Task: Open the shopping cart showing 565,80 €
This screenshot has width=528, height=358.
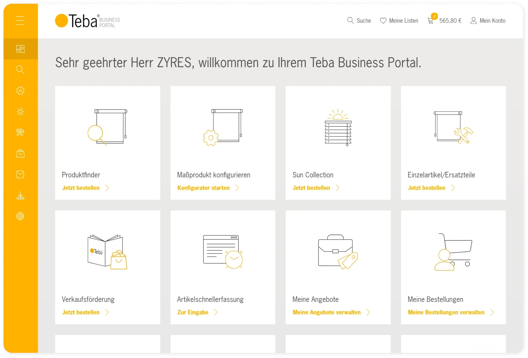Action: coord(445,20)
